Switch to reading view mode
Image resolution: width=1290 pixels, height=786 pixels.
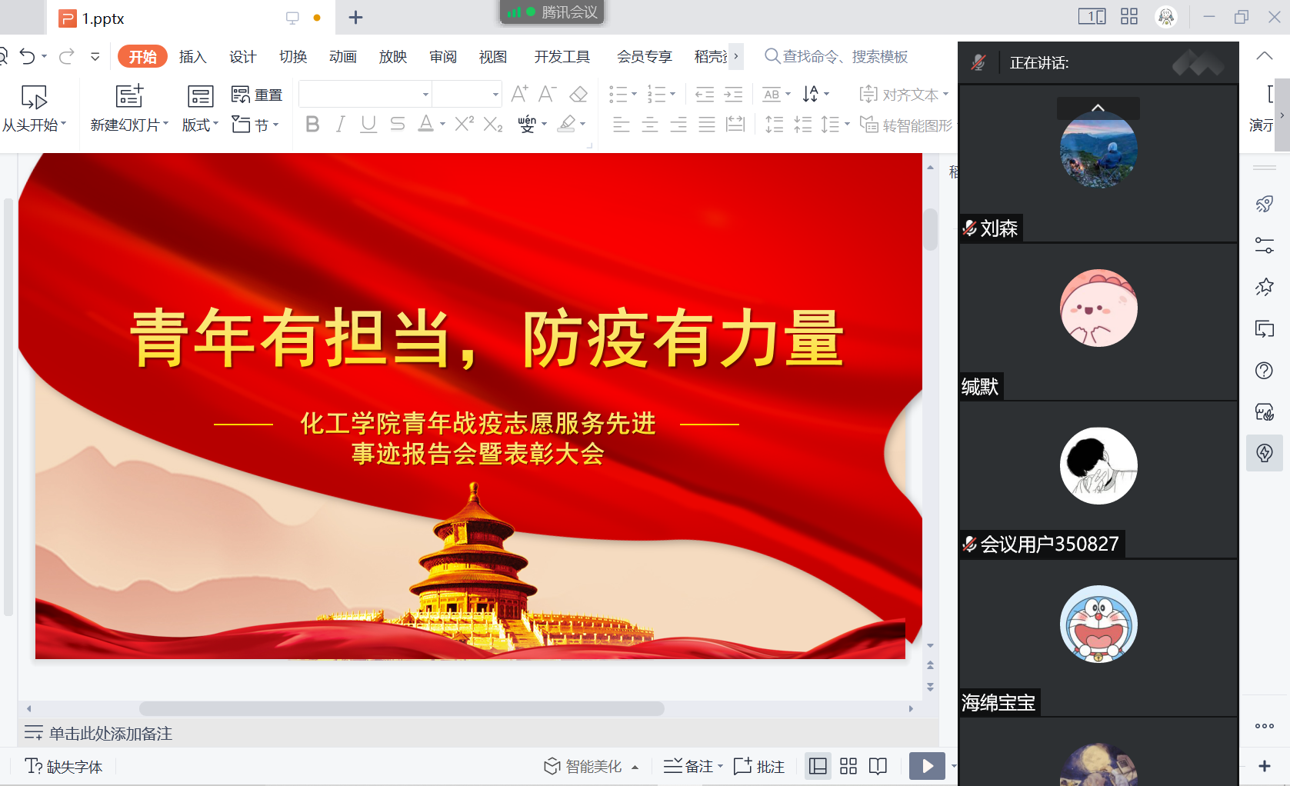[878, 766]
